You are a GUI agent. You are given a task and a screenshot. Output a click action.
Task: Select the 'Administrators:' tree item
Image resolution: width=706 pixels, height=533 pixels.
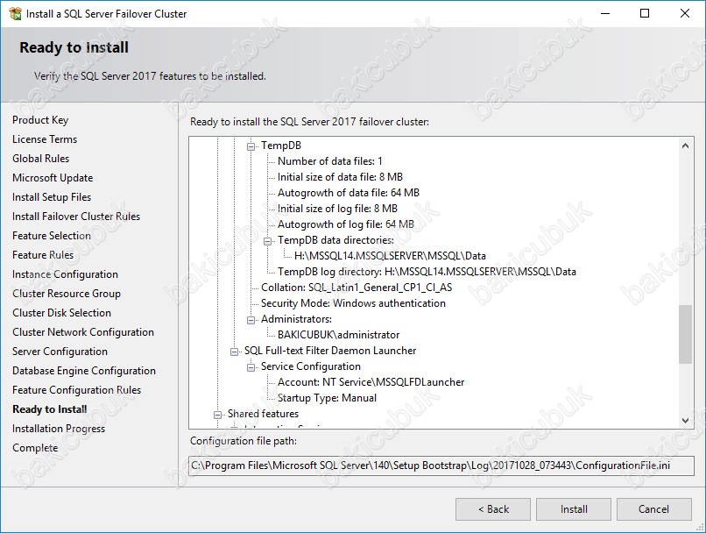click(296, 319)
